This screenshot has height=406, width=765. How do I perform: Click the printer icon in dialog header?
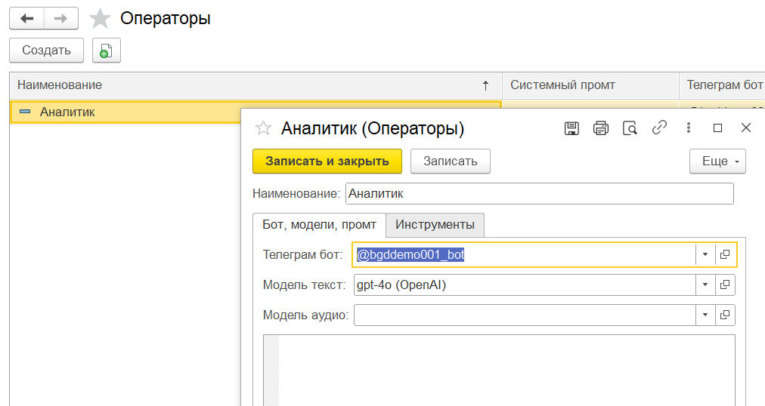coord(600,128)
